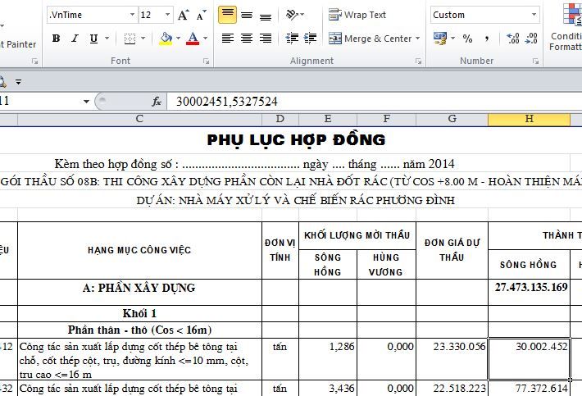Toggle Wrap Text for cell

pos(357,15)
